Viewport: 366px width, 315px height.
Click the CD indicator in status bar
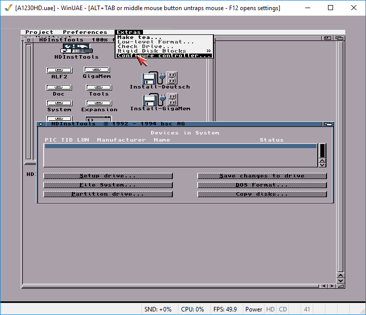click(x=283, y=309)
